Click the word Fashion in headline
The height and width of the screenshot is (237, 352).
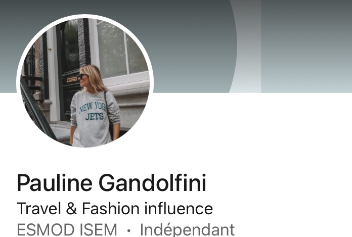coord(111,209)
